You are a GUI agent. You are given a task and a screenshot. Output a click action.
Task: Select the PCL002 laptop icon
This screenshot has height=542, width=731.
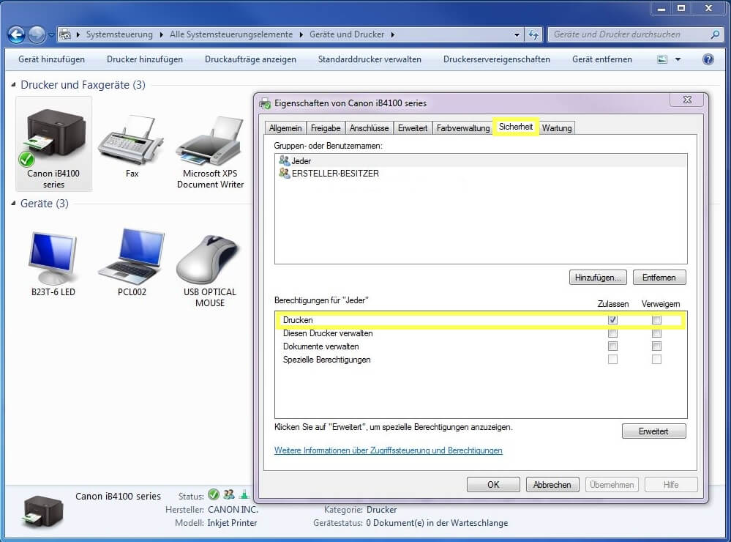click(132, 256)
